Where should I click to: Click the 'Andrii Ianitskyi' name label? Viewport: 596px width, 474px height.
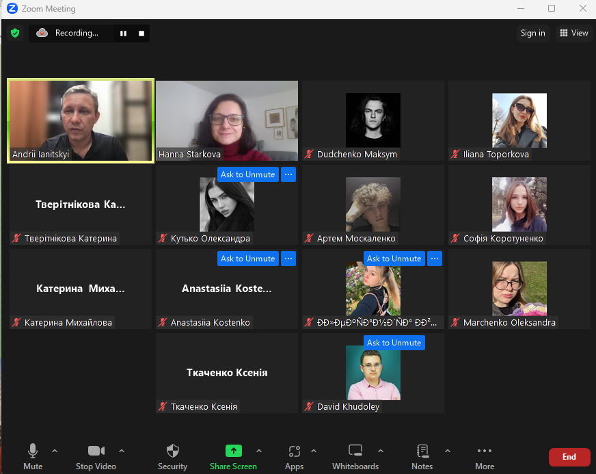tap(41, 154)
